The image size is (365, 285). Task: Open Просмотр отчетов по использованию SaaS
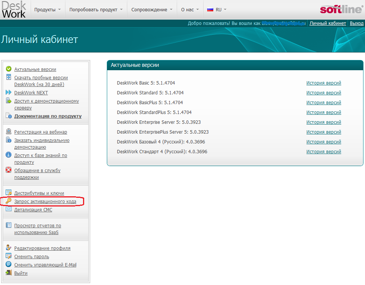[x=37, y=229]
